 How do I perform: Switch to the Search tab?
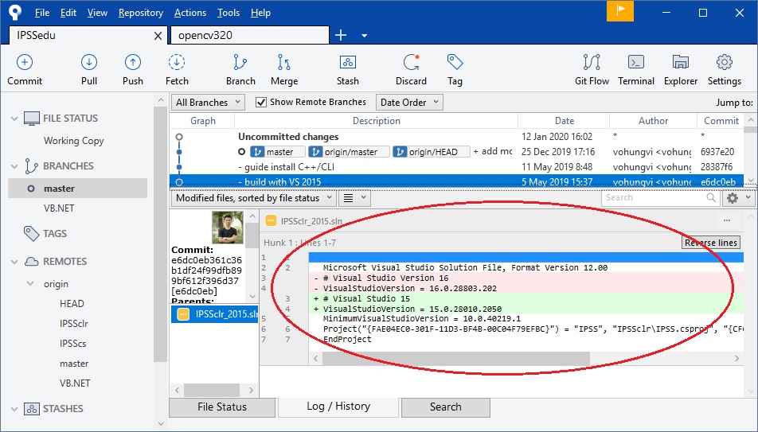446,407
